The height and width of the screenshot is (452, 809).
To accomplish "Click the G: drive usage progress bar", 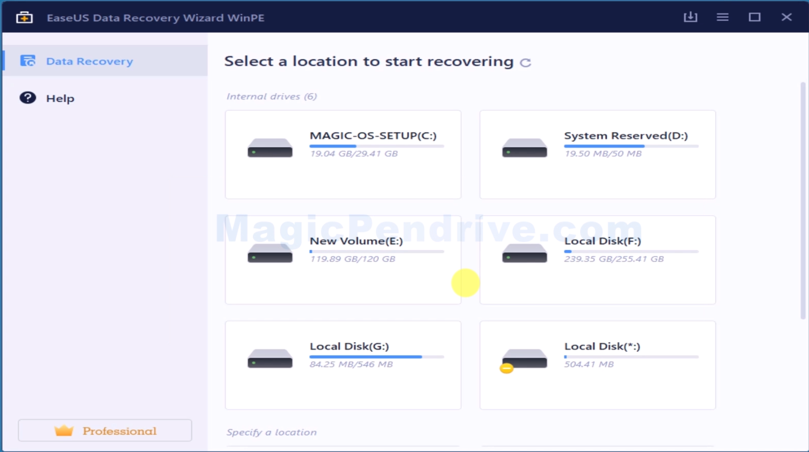I will pyautogui.click(x=377, y=357).
